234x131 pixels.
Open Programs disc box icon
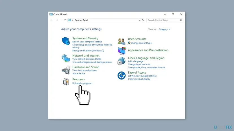tap(66, 82)
